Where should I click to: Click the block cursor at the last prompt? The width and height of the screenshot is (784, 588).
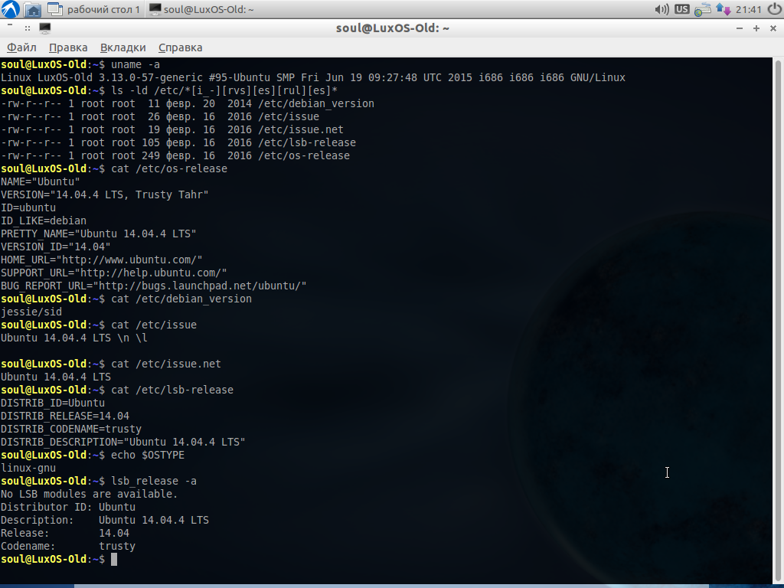[114, 559]
